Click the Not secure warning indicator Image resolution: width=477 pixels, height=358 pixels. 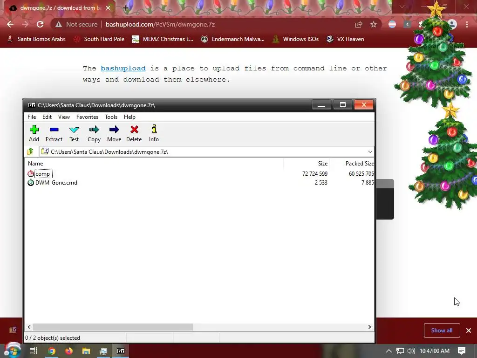click(76, 24)
